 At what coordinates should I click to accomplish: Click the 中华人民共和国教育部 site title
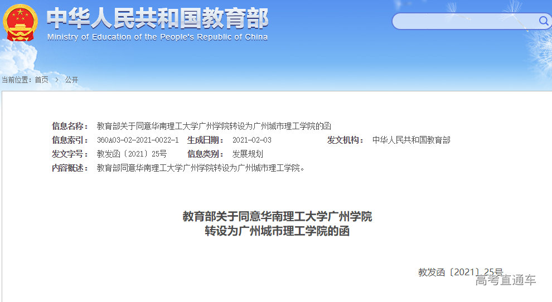click(157, 18)
